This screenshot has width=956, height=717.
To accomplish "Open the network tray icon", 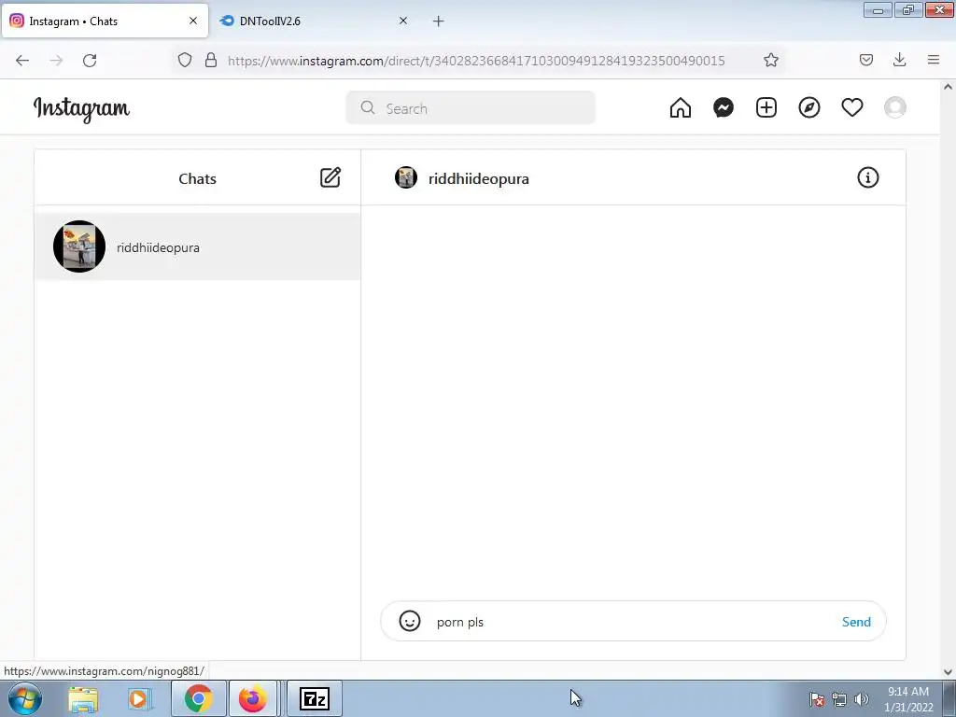I will tap(839, 699).
